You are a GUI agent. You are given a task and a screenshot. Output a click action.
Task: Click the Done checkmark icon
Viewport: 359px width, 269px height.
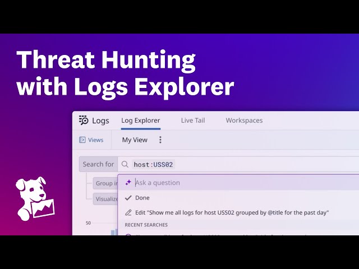[128, 198]
